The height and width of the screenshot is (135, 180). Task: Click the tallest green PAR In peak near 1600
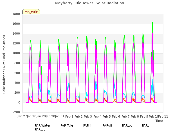[152, 23]
